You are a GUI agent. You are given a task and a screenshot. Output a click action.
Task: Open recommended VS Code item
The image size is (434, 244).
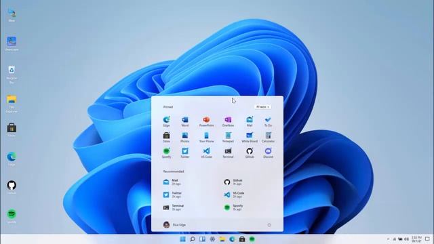coord(234,195)
